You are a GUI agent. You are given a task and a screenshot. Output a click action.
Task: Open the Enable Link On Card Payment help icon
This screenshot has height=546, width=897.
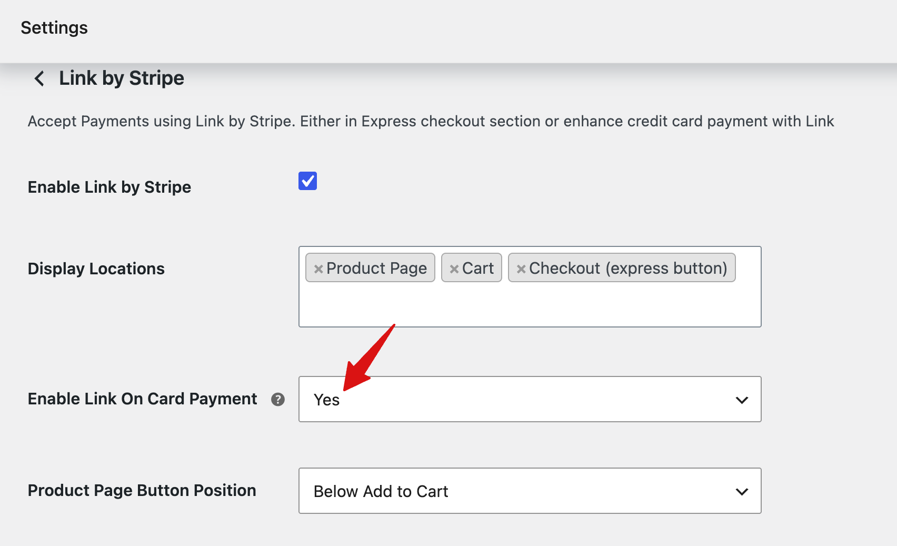278,400
